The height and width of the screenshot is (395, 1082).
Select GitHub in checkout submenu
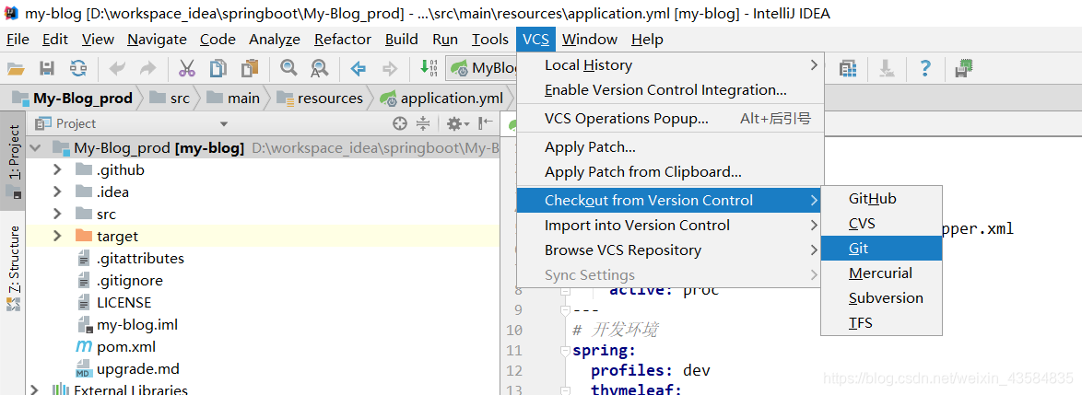(x=881, y=199)
